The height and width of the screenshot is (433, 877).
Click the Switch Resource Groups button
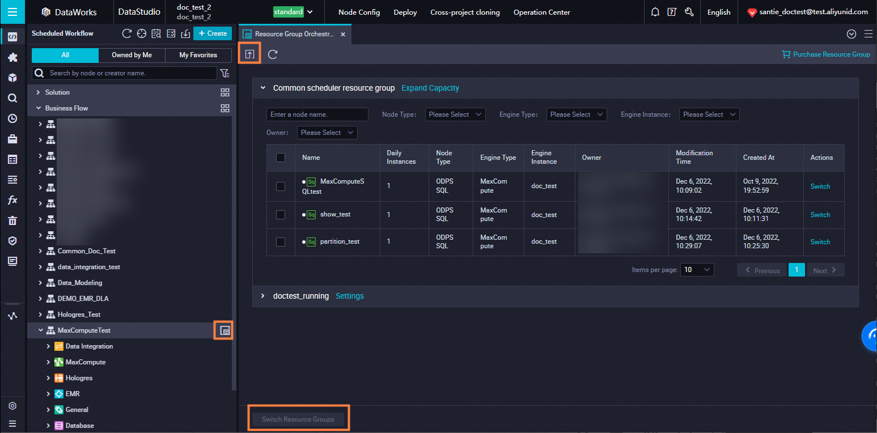click(298, 419)
